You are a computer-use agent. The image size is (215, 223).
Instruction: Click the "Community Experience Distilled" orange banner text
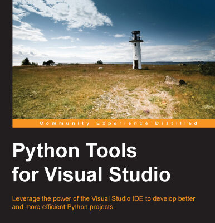[x=119, y=123]
